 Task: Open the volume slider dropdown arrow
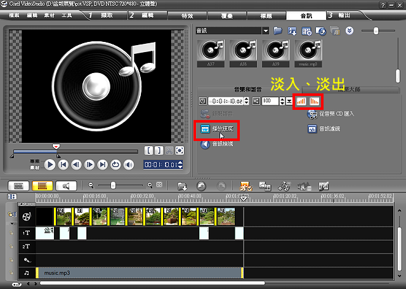[x=289, y=102]
